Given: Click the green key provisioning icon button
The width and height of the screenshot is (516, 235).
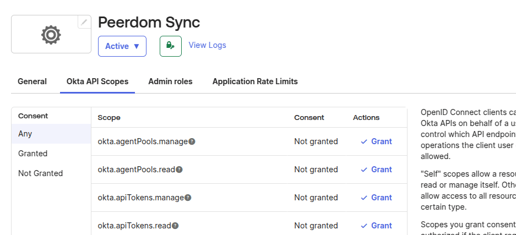Looking at the screenshot, I should (171, 46).
